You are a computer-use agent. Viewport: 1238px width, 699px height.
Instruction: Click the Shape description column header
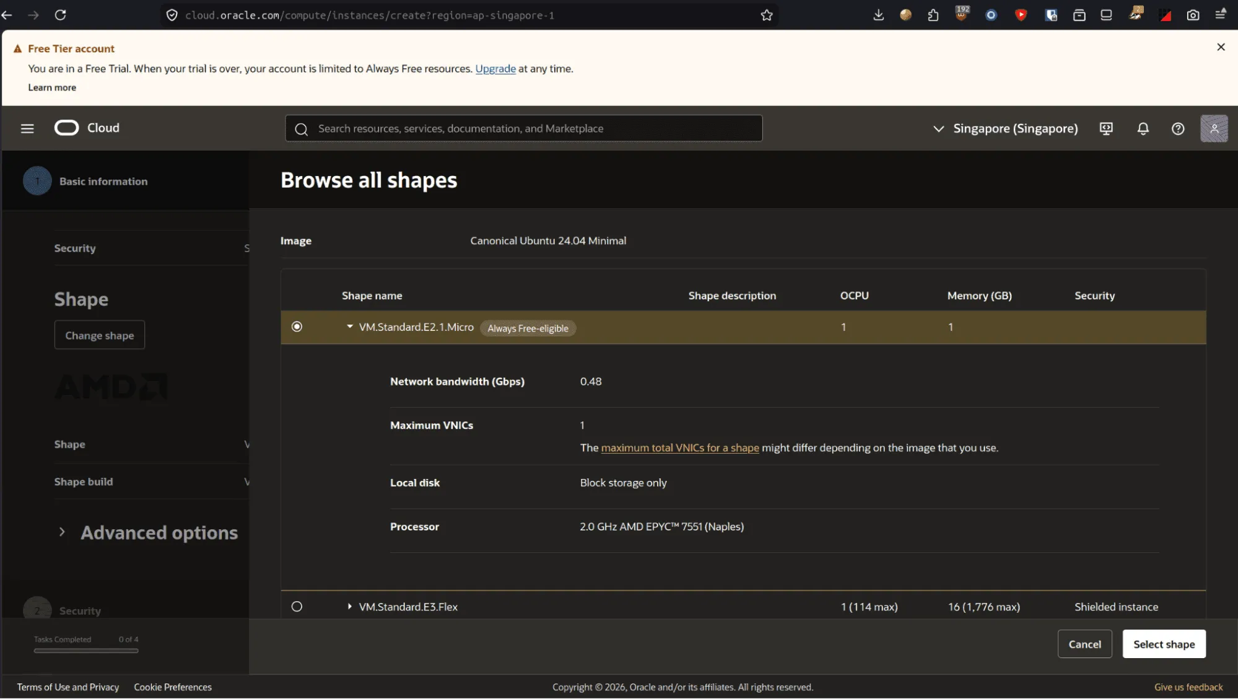[732, 296]
